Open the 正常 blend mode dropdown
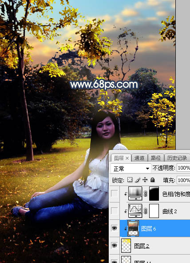The image size is (190, 263). [x=131, y=168]
